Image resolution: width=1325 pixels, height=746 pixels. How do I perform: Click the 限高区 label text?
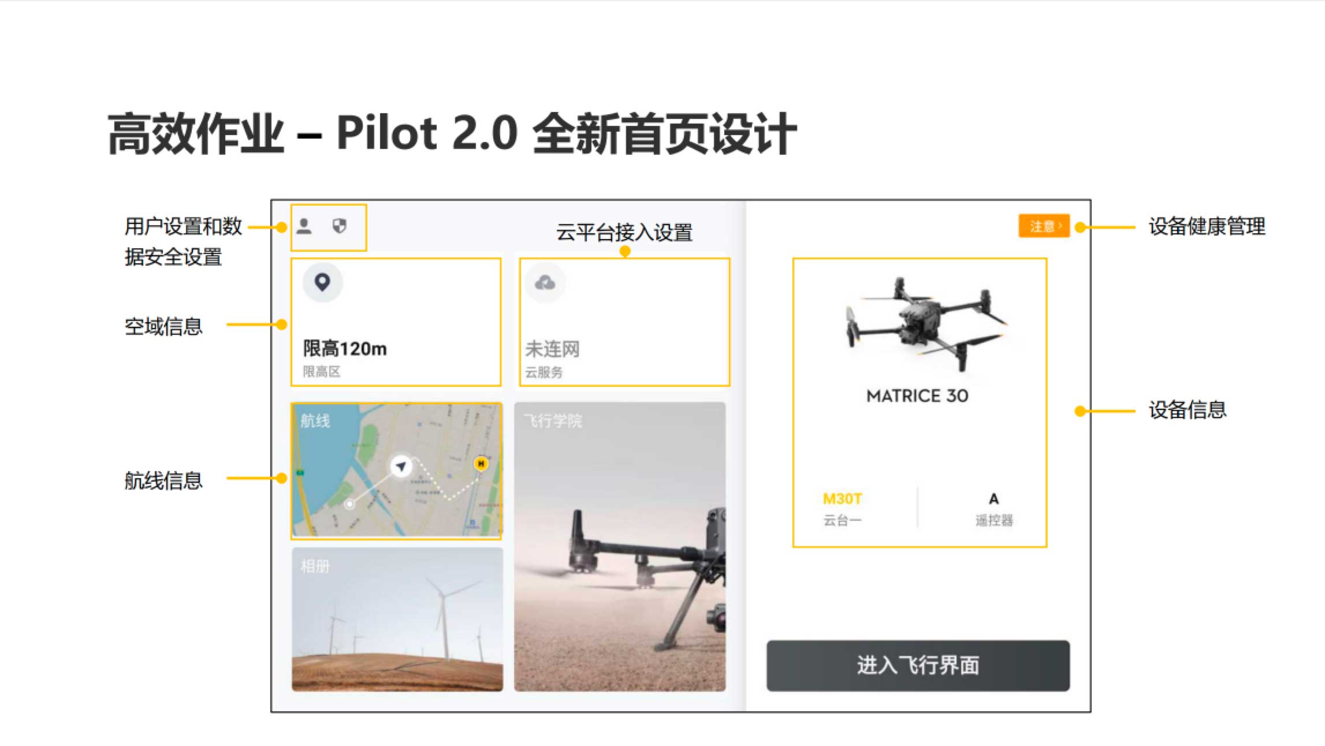[x=322, y=372]
